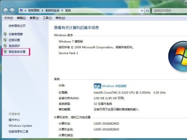
Task: Click the shield icon beside 高级系统设置
Action: [5, 52]
